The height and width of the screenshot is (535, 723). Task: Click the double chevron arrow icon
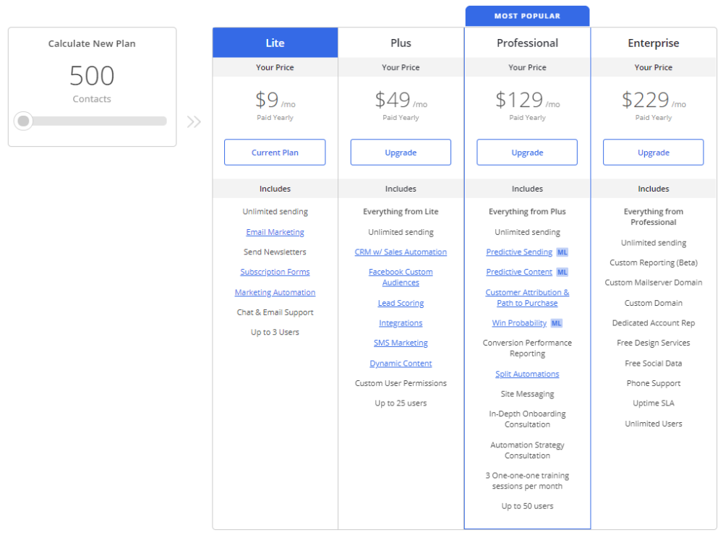point(194,121)
